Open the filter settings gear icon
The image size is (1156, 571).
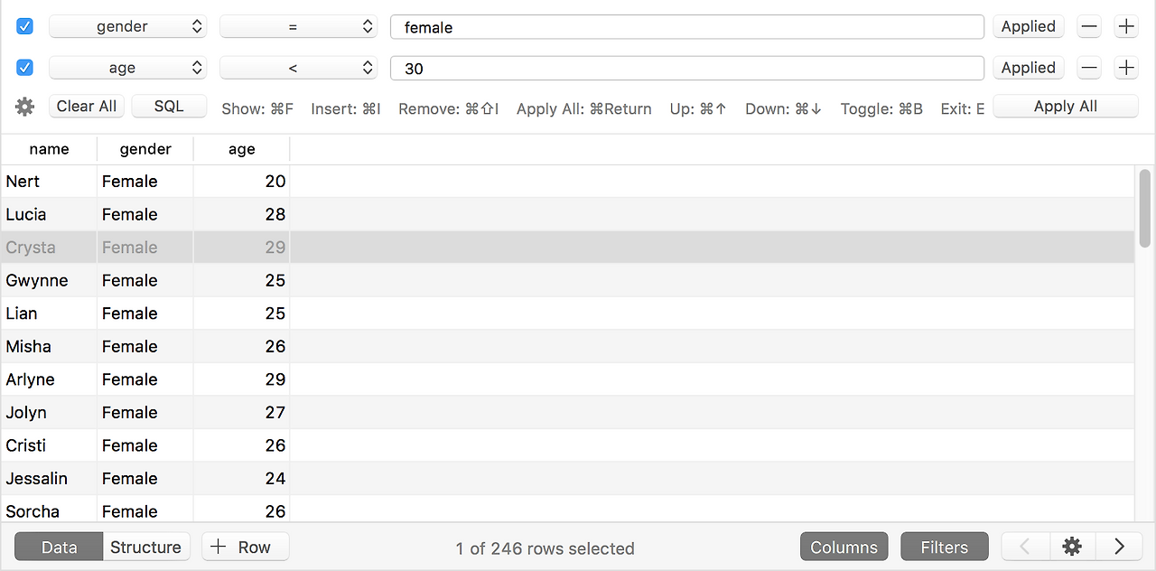25,107
